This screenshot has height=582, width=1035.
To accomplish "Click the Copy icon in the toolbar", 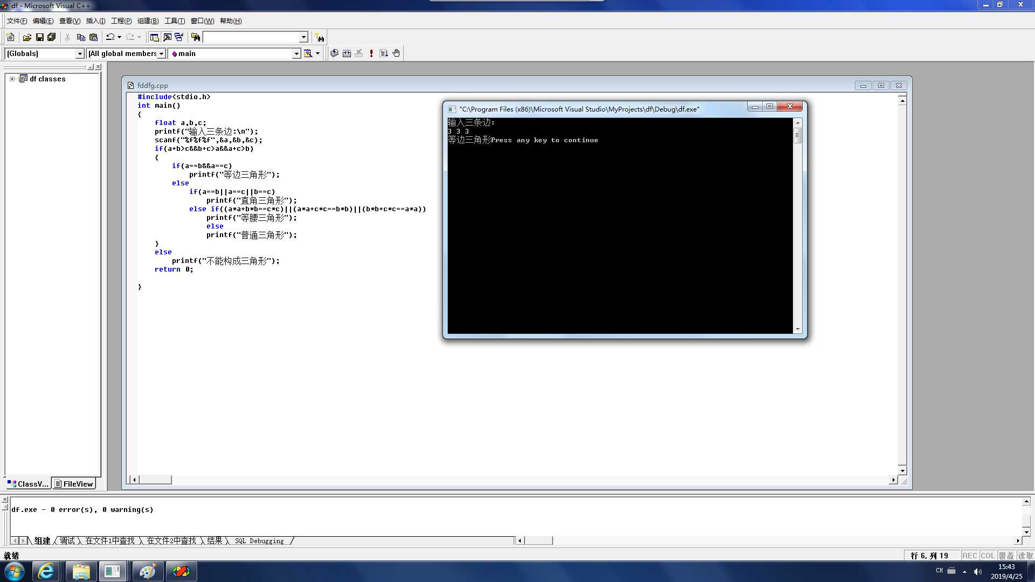I will (81, 37).
